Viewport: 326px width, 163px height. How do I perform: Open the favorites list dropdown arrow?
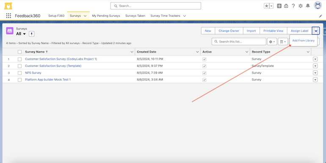click(x=271, y=6)
